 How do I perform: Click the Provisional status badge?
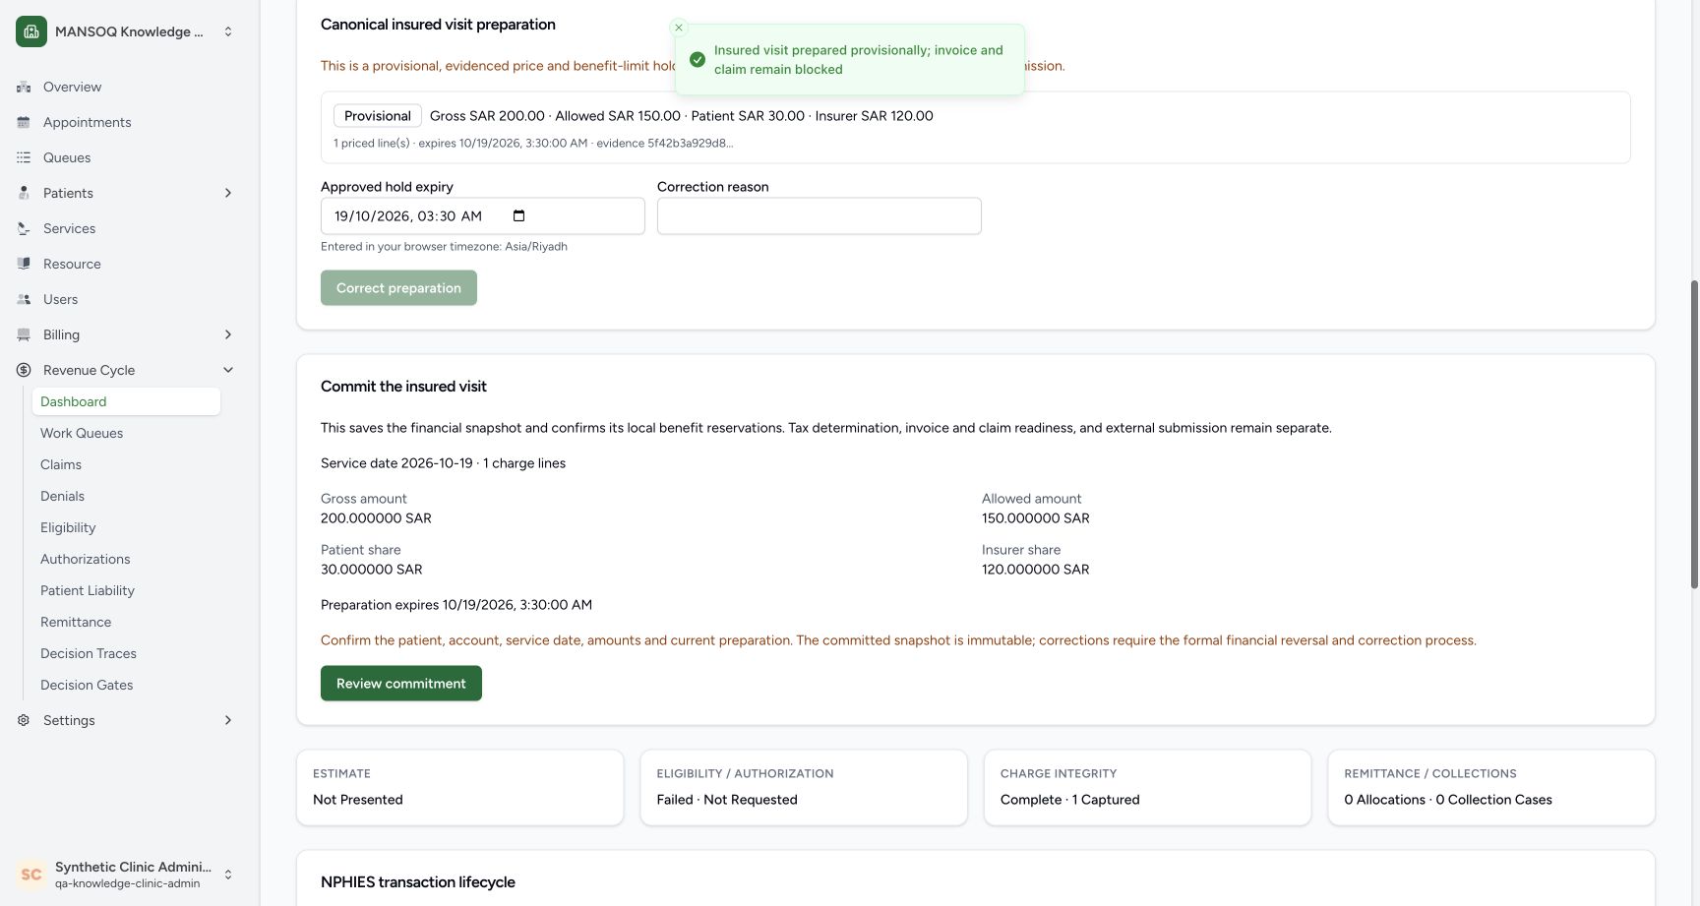pos(378,116)
